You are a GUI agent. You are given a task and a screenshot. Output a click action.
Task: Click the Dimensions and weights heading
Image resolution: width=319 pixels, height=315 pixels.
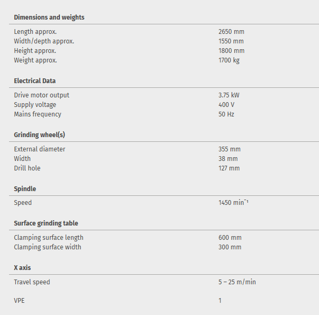pyautogui.click(x=49, y=17)
